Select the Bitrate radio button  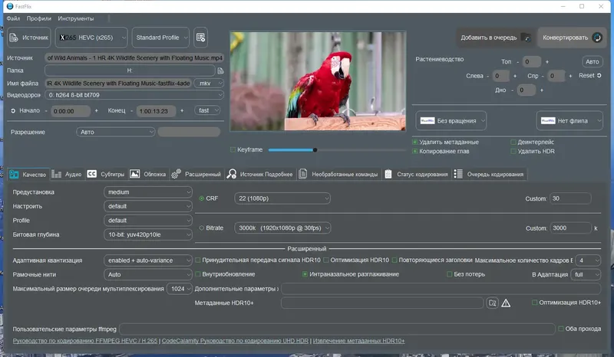(202, 228)
